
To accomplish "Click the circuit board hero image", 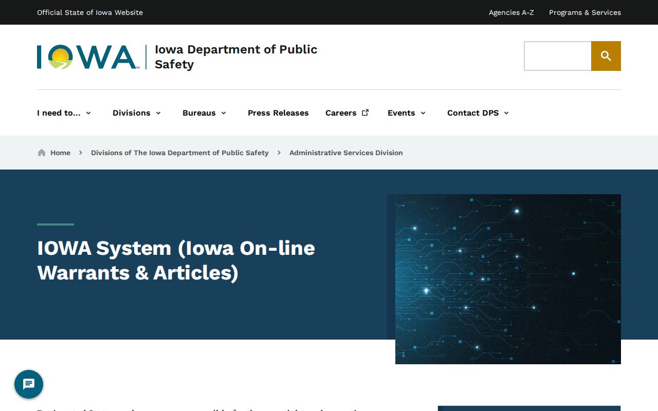I will coord(508,279).
